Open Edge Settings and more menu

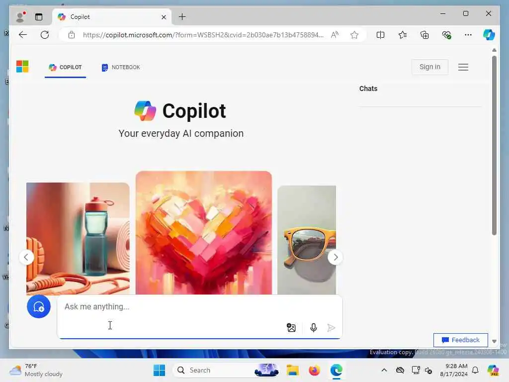pyautogui.click(x=468, y=35)
